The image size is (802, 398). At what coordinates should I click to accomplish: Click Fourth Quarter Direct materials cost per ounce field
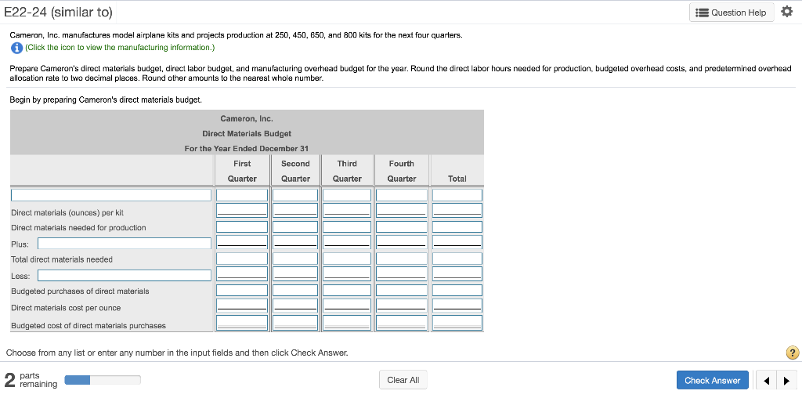click(402, 306)
